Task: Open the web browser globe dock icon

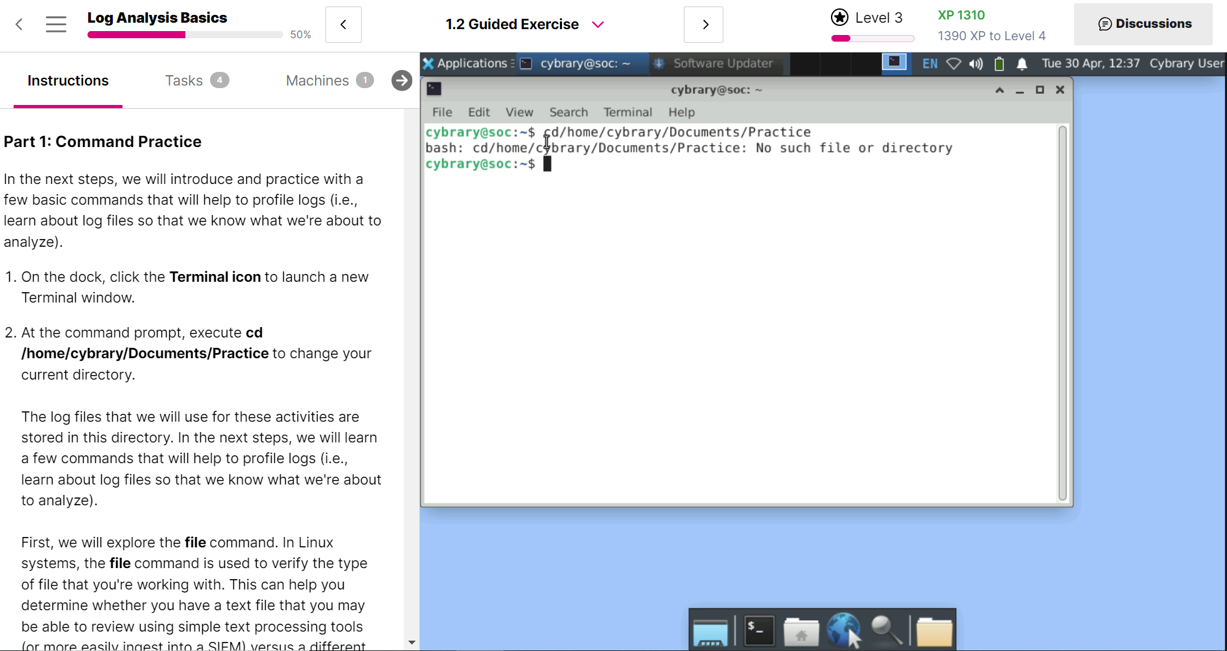Action: coord(843,630)
